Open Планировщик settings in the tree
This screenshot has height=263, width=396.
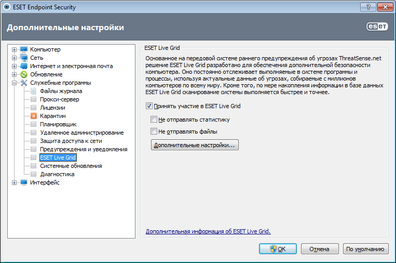coord(58,124)
